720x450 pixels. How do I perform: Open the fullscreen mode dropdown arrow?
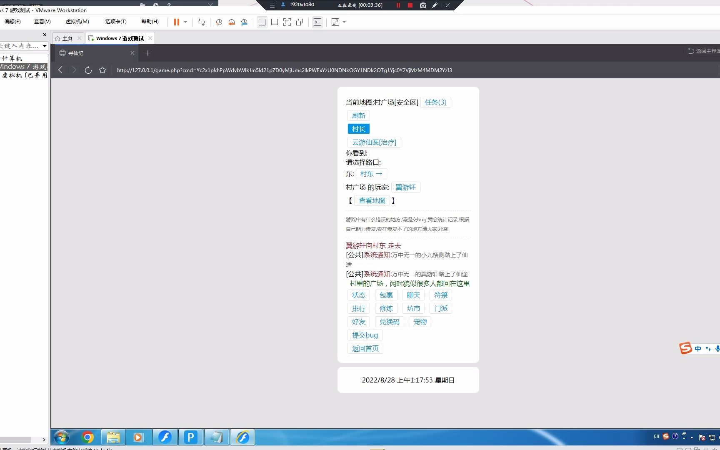pyautogui.click(x=343, y=22)
